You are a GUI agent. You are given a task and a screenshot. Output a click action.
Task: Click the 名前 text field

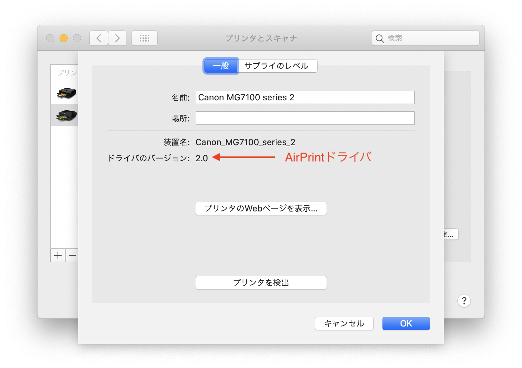305,97
